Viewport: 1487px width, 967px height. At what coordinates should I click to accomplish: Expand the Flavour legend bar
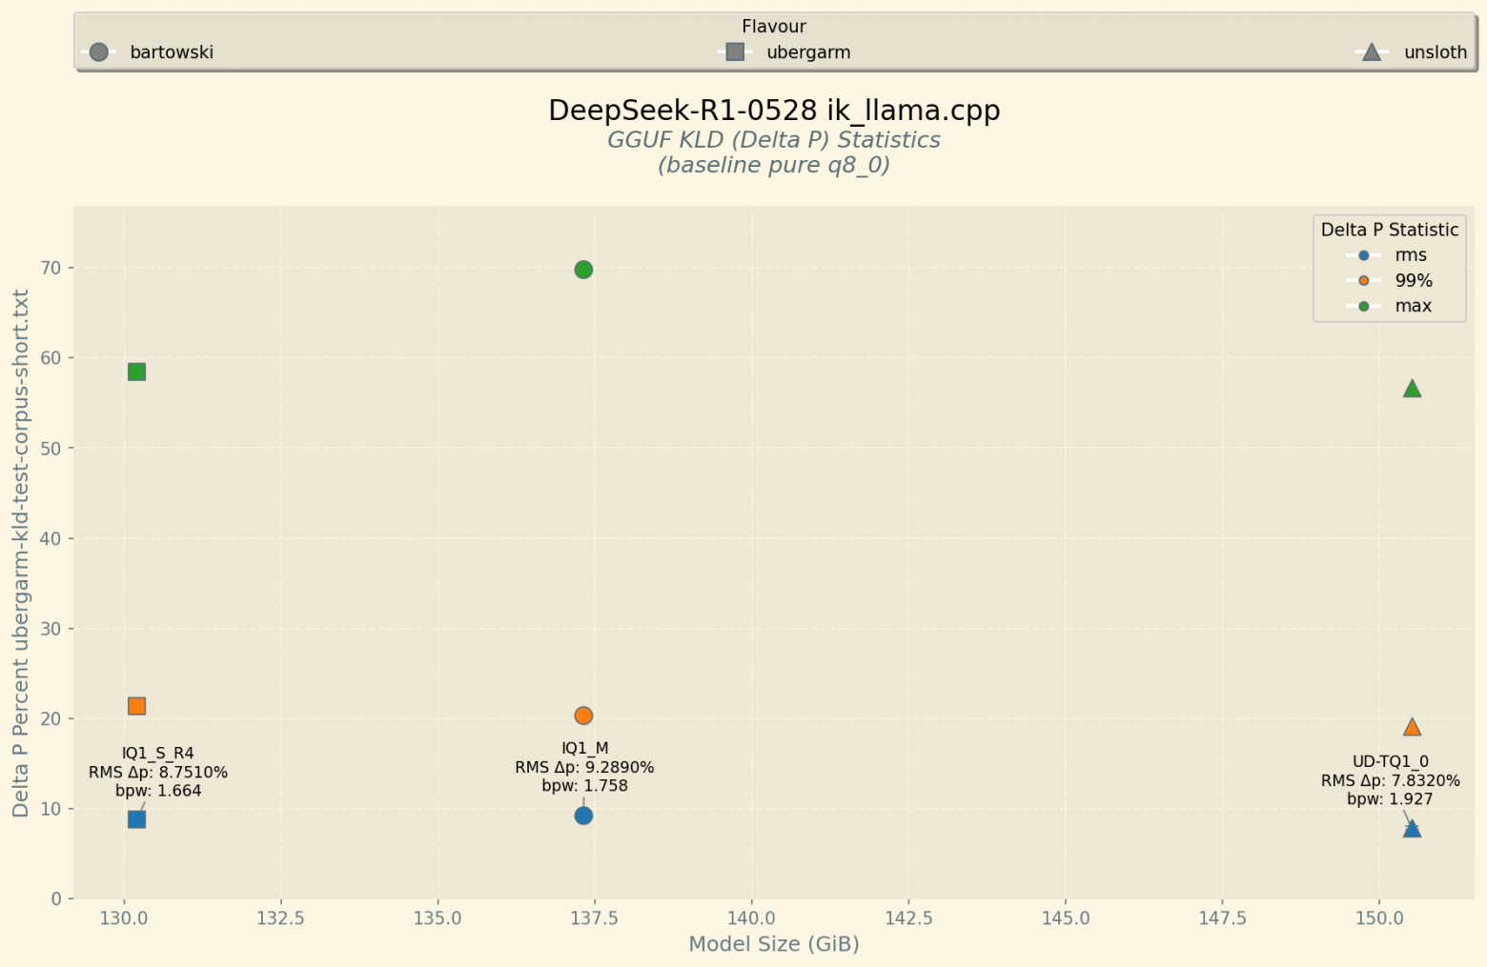[x=774, y=27]
